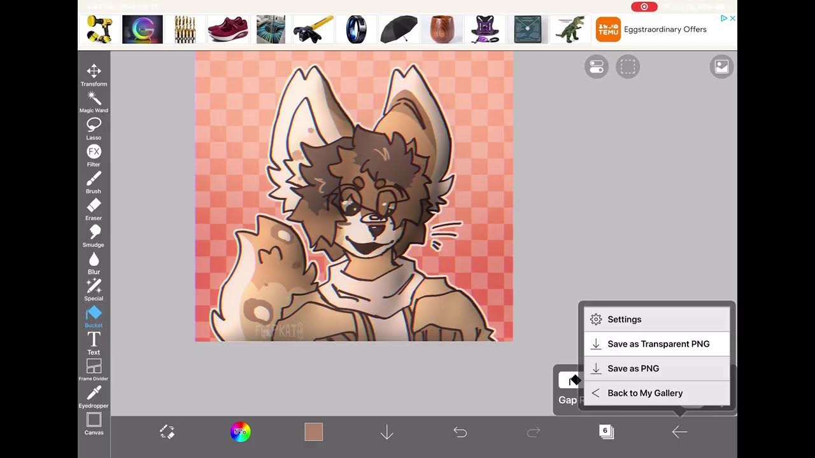Close the ad with X button
815x458 pixels.
pyautogui.click(x=732, y=18)
